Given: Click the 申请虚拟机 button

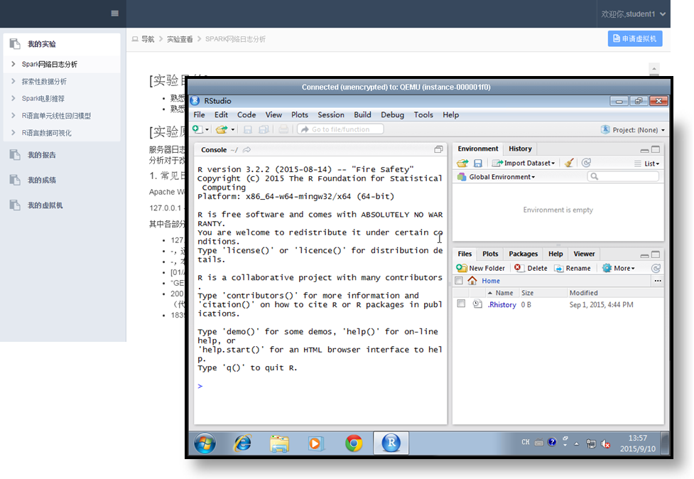Looking at the screenshot, I should coord(635,38).
